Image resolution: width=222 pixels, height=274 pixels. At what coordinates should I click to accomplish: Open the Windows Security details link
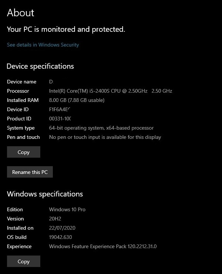tap(43, 45)
